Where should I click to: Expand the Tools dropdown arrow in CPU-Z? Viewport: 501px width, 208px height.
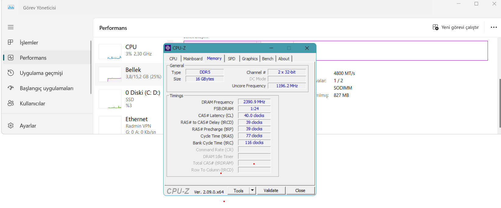coord(252,191)
